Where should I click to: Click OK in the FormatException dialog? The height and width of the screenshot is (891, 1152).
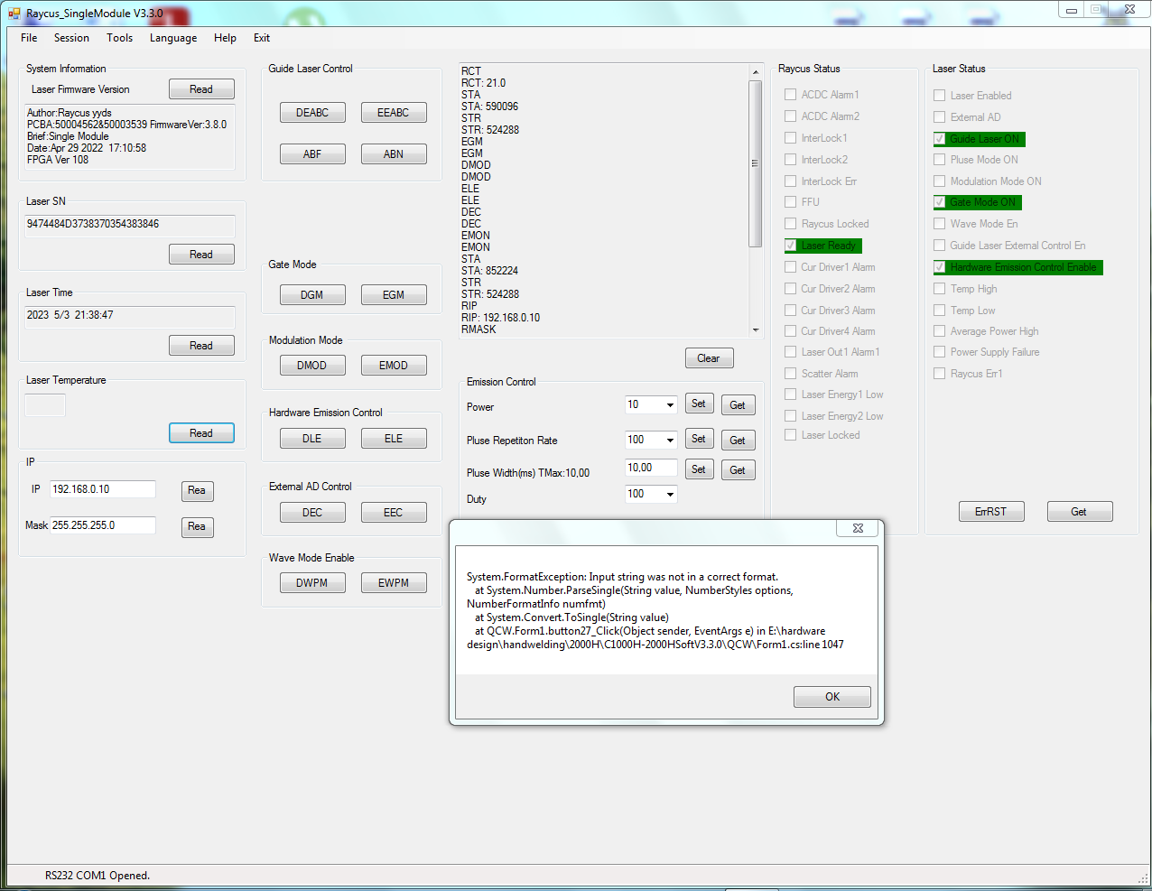[832, 697]
